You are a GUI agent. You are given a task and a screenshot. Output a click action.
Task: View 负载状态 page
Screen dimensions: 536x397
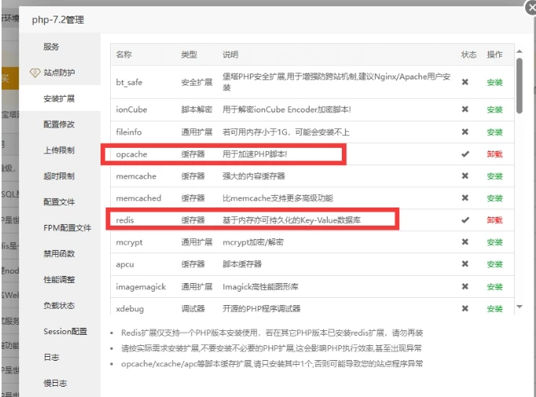pyautogui.click(x=59, y=305)
